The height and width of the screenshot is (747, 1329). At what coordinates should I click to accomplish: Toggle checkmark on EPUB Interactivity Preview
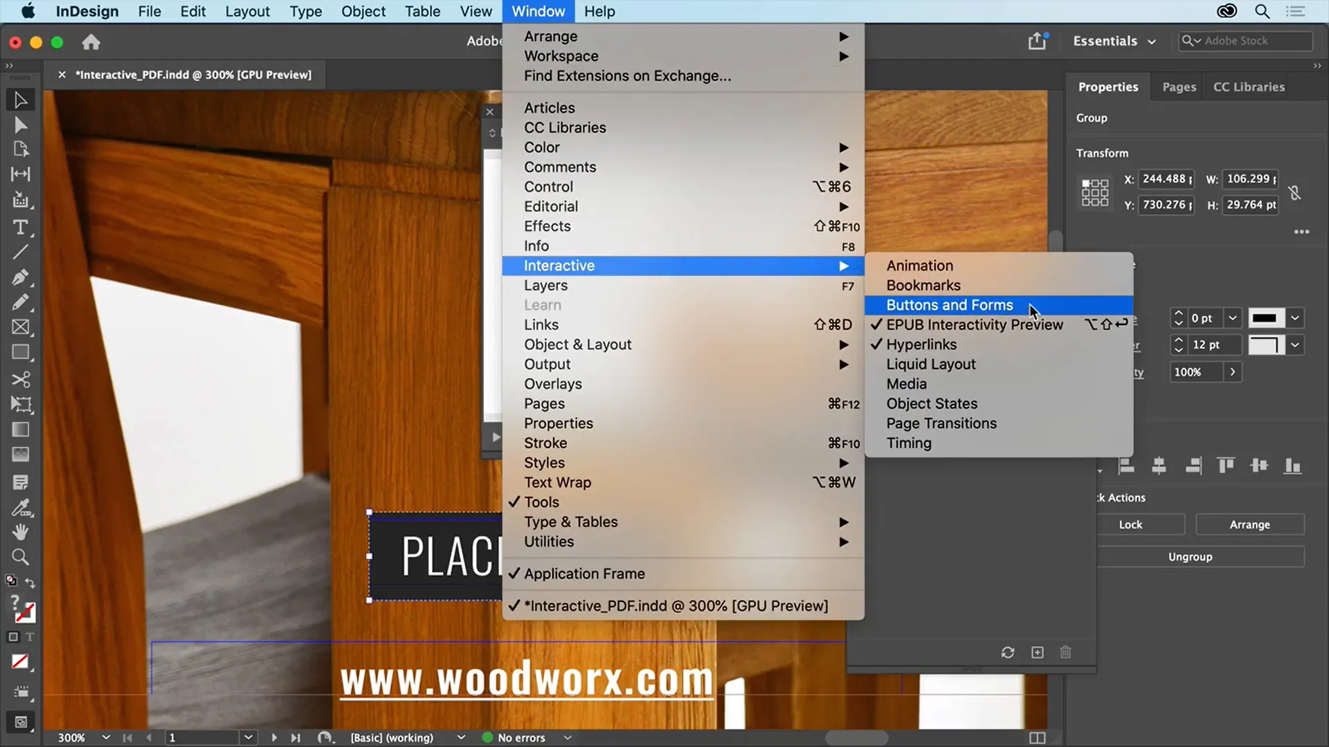click(x=975, y=324)
